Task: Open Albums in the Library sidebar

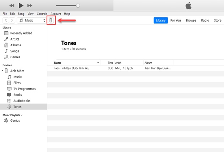Action: pyautogui.click(x=16, y=45)
